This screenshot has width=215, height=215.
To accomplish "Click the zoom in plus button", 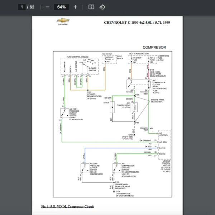I will 75,7.
